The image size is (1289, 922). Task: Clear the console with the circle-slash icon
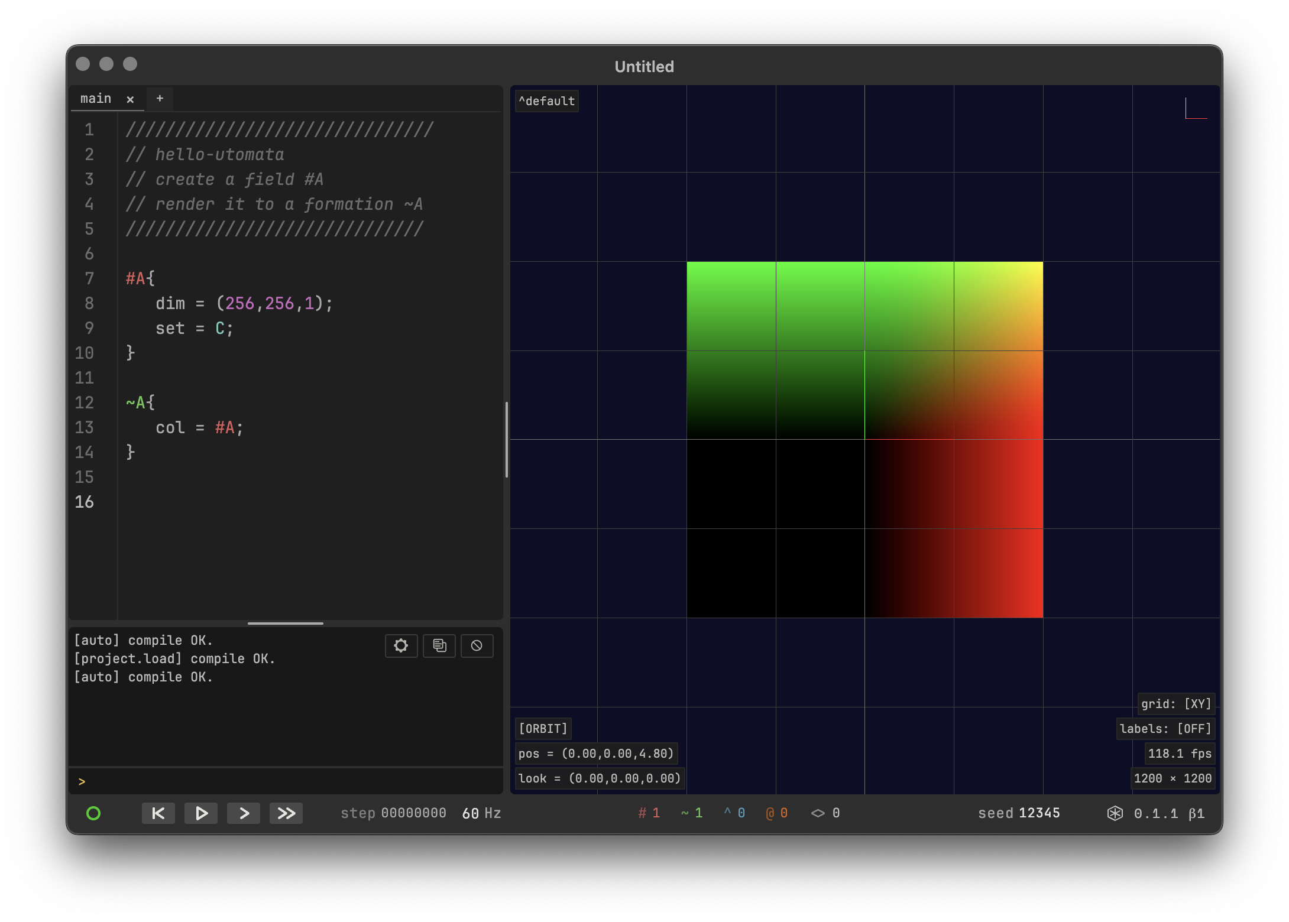click(x=477, y=645)
